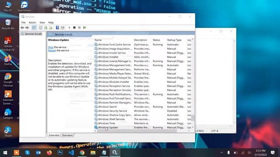Viewport: 280px width, 157px height.
Task: Click the Restart the service link
Action: tap(52, 51)
